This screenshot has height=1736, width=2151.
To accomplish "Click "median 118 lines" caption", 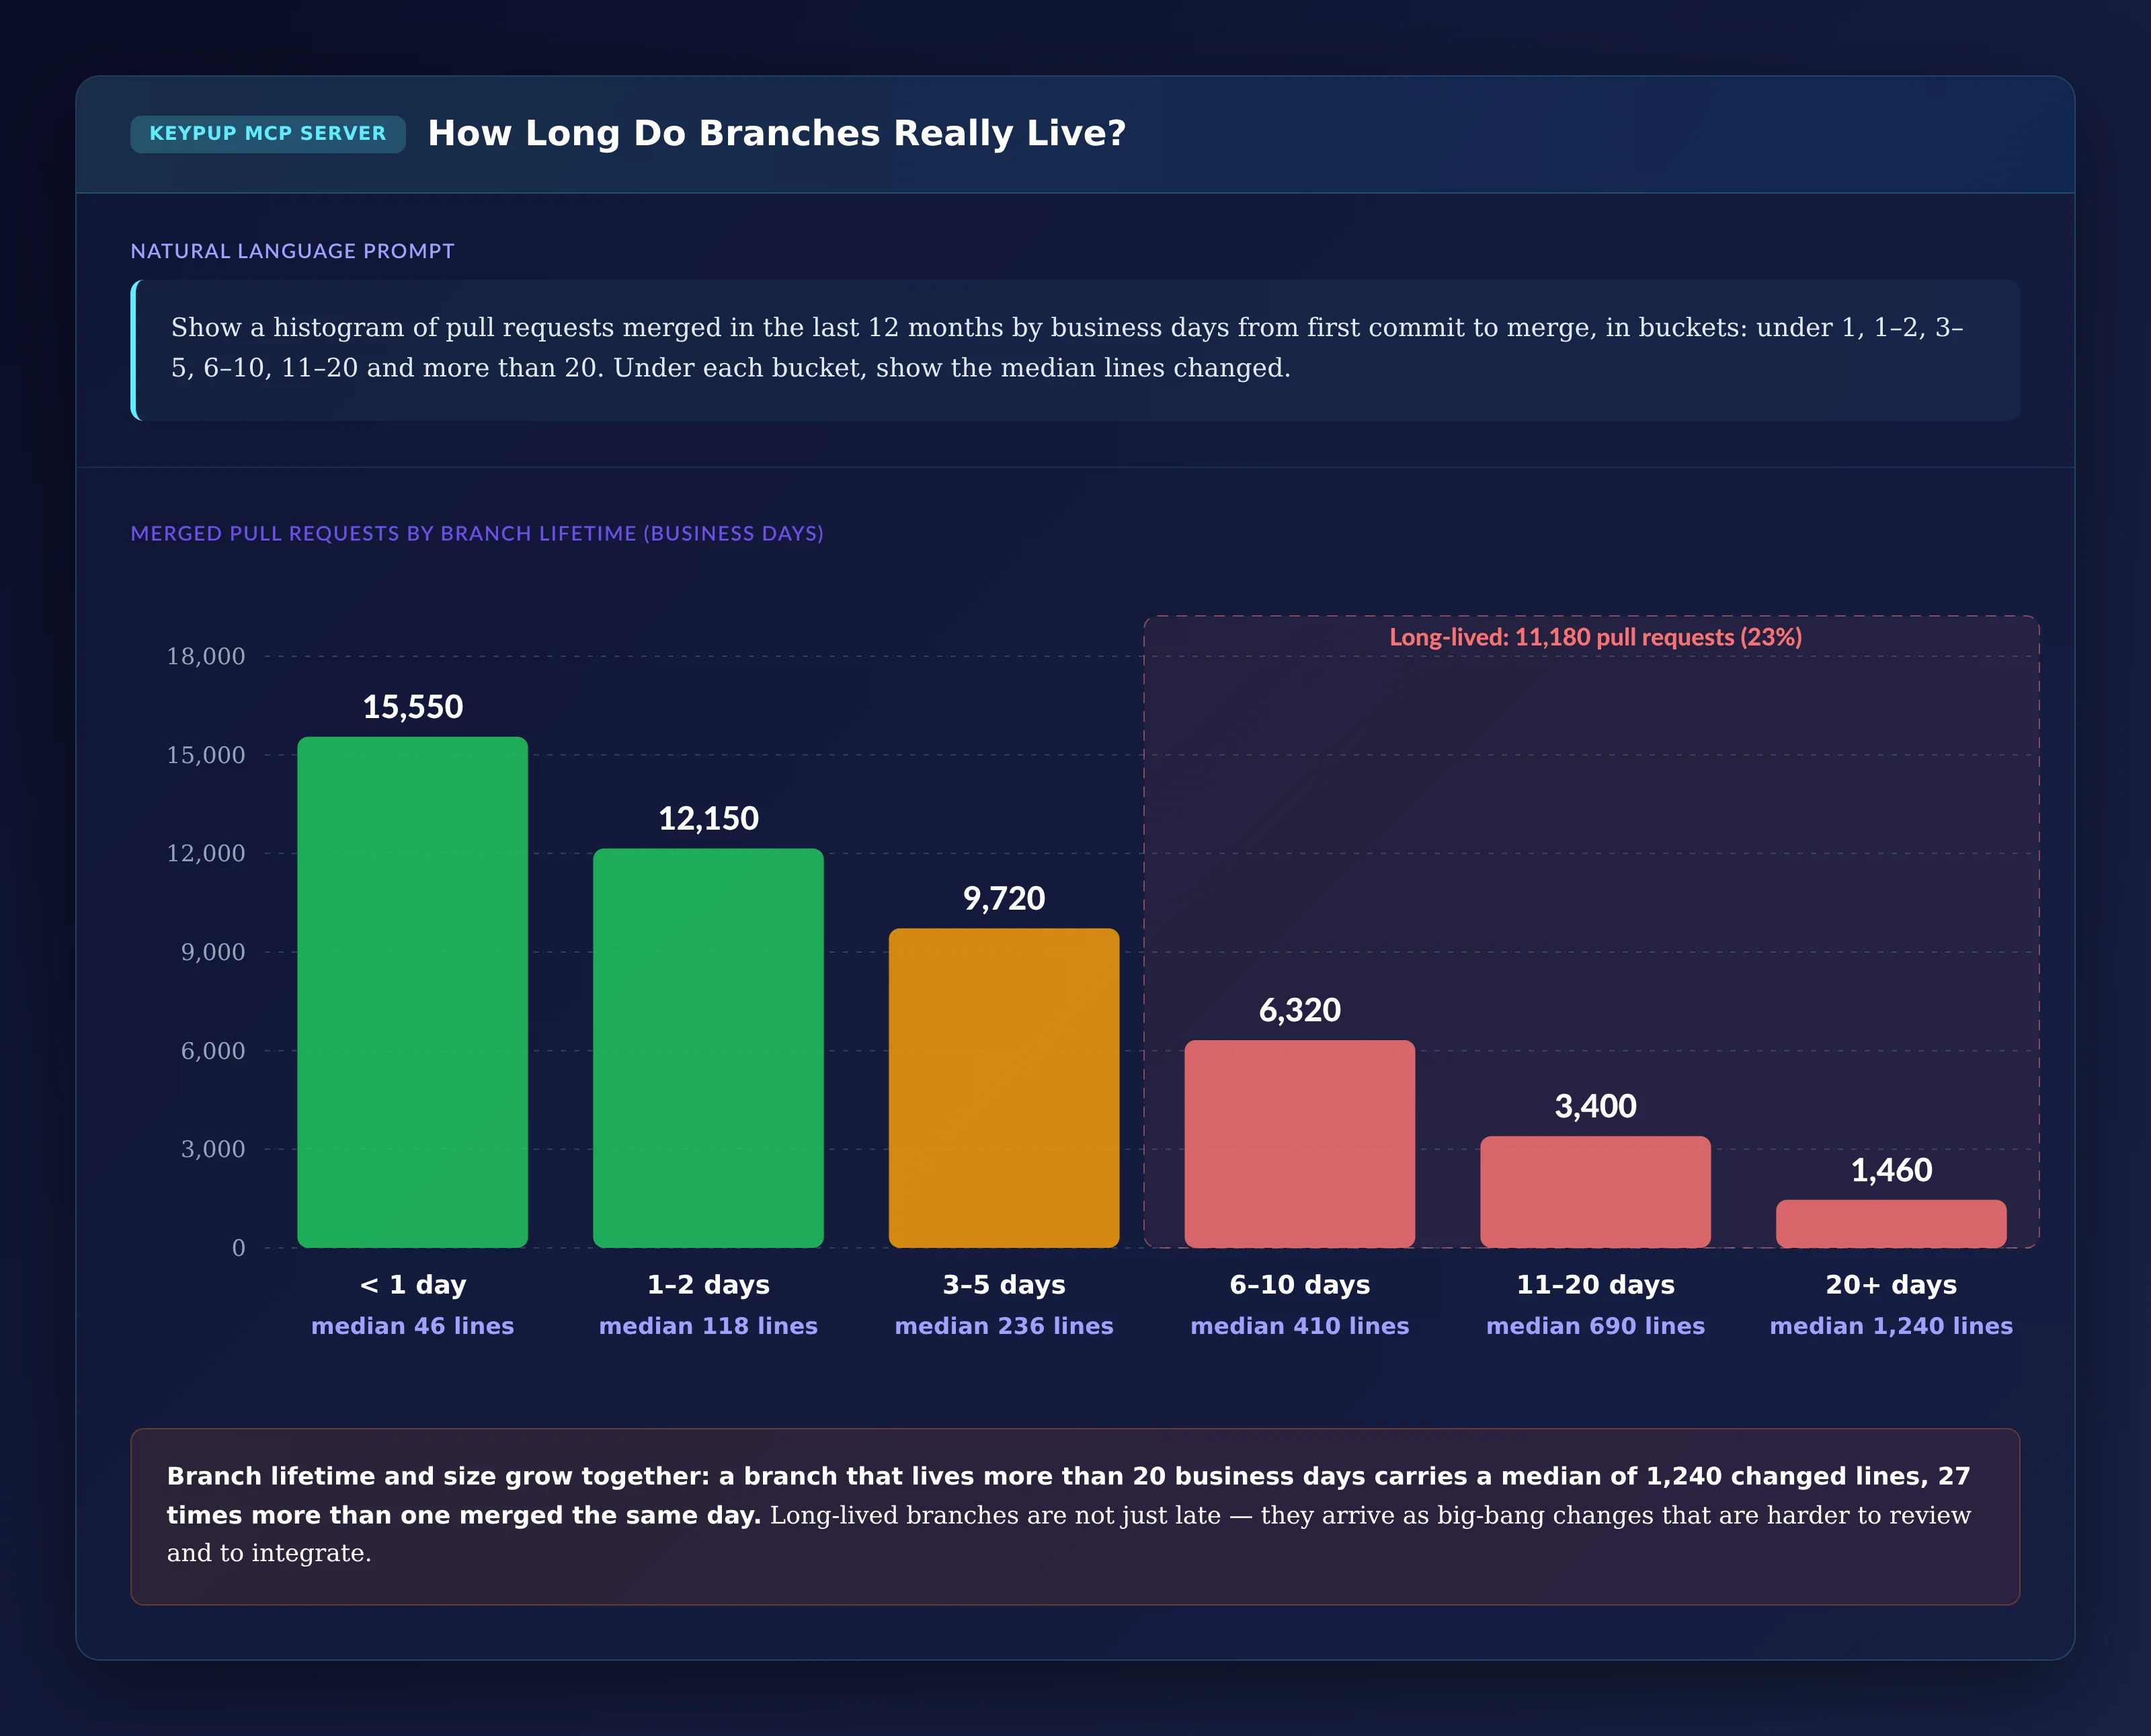I will [x=708, y=1326].
